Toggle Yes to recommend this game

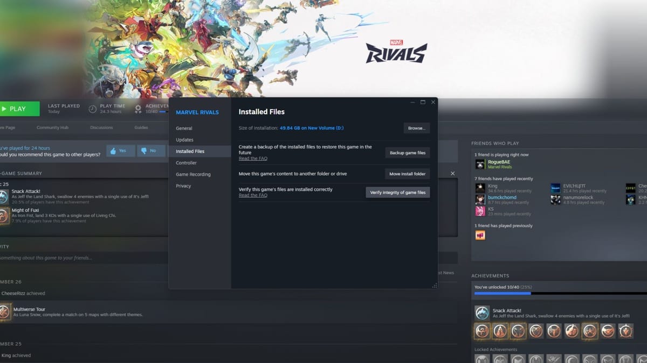pyautogui.click(x=120, y=151)
